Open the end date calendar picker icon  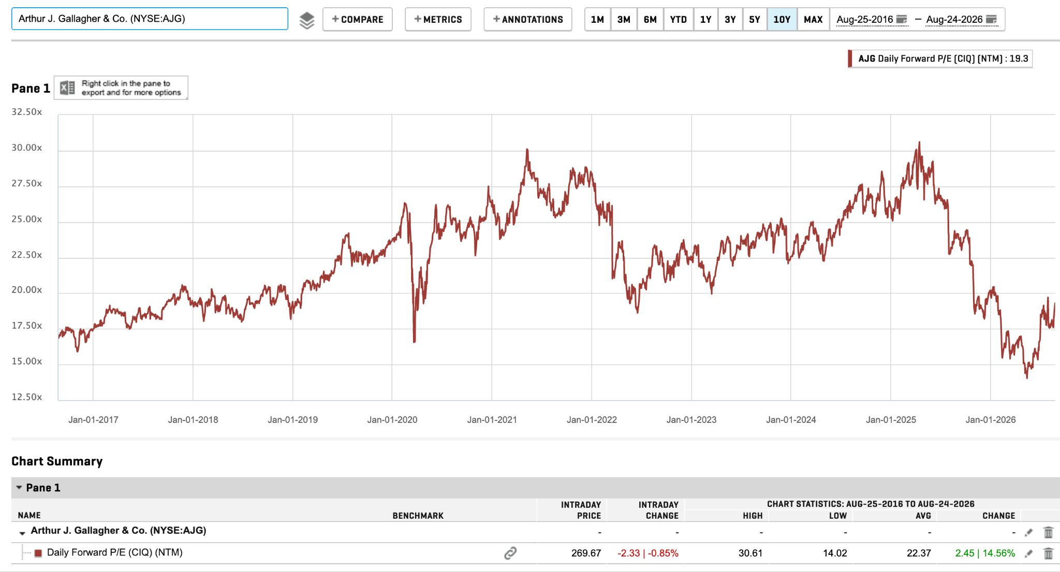click(992, 20)
